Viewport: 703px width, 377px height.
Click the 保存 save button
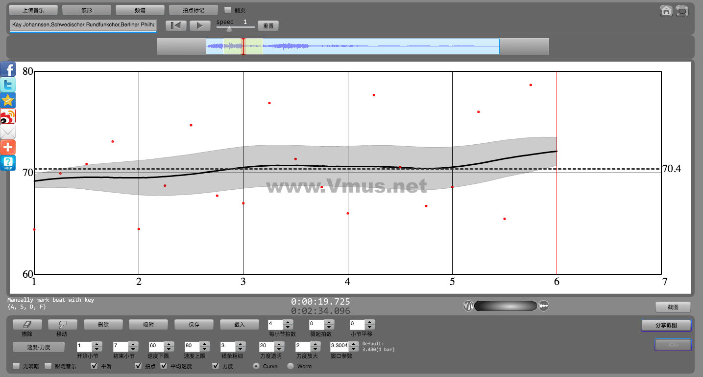(194, 324)
